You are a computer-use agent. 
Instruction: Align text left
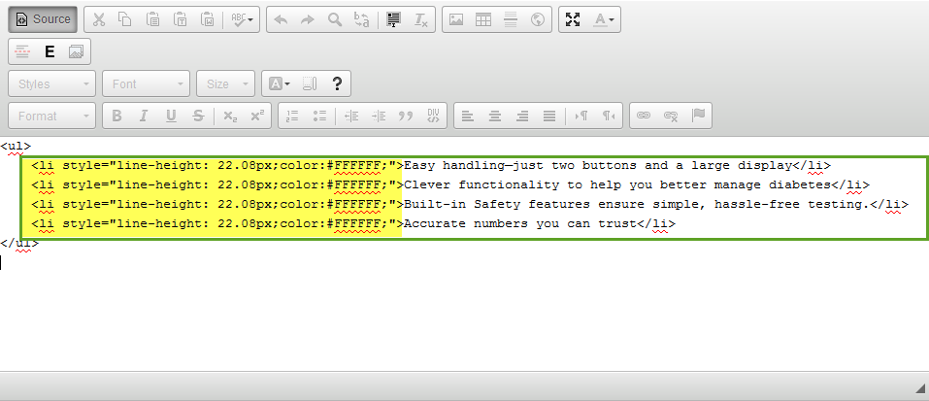pos(468,117)
